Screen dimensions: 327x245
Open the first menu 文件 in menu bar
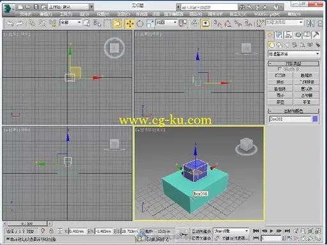26,14
